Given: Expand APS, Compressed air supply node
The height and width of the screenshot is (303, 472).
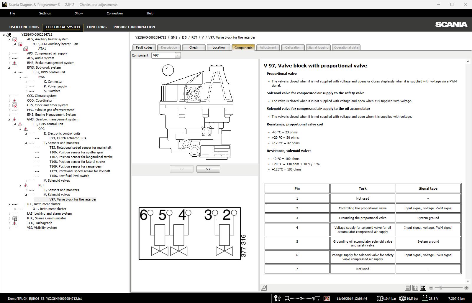Looking at the screenshot, I should (x=9, y=54).
